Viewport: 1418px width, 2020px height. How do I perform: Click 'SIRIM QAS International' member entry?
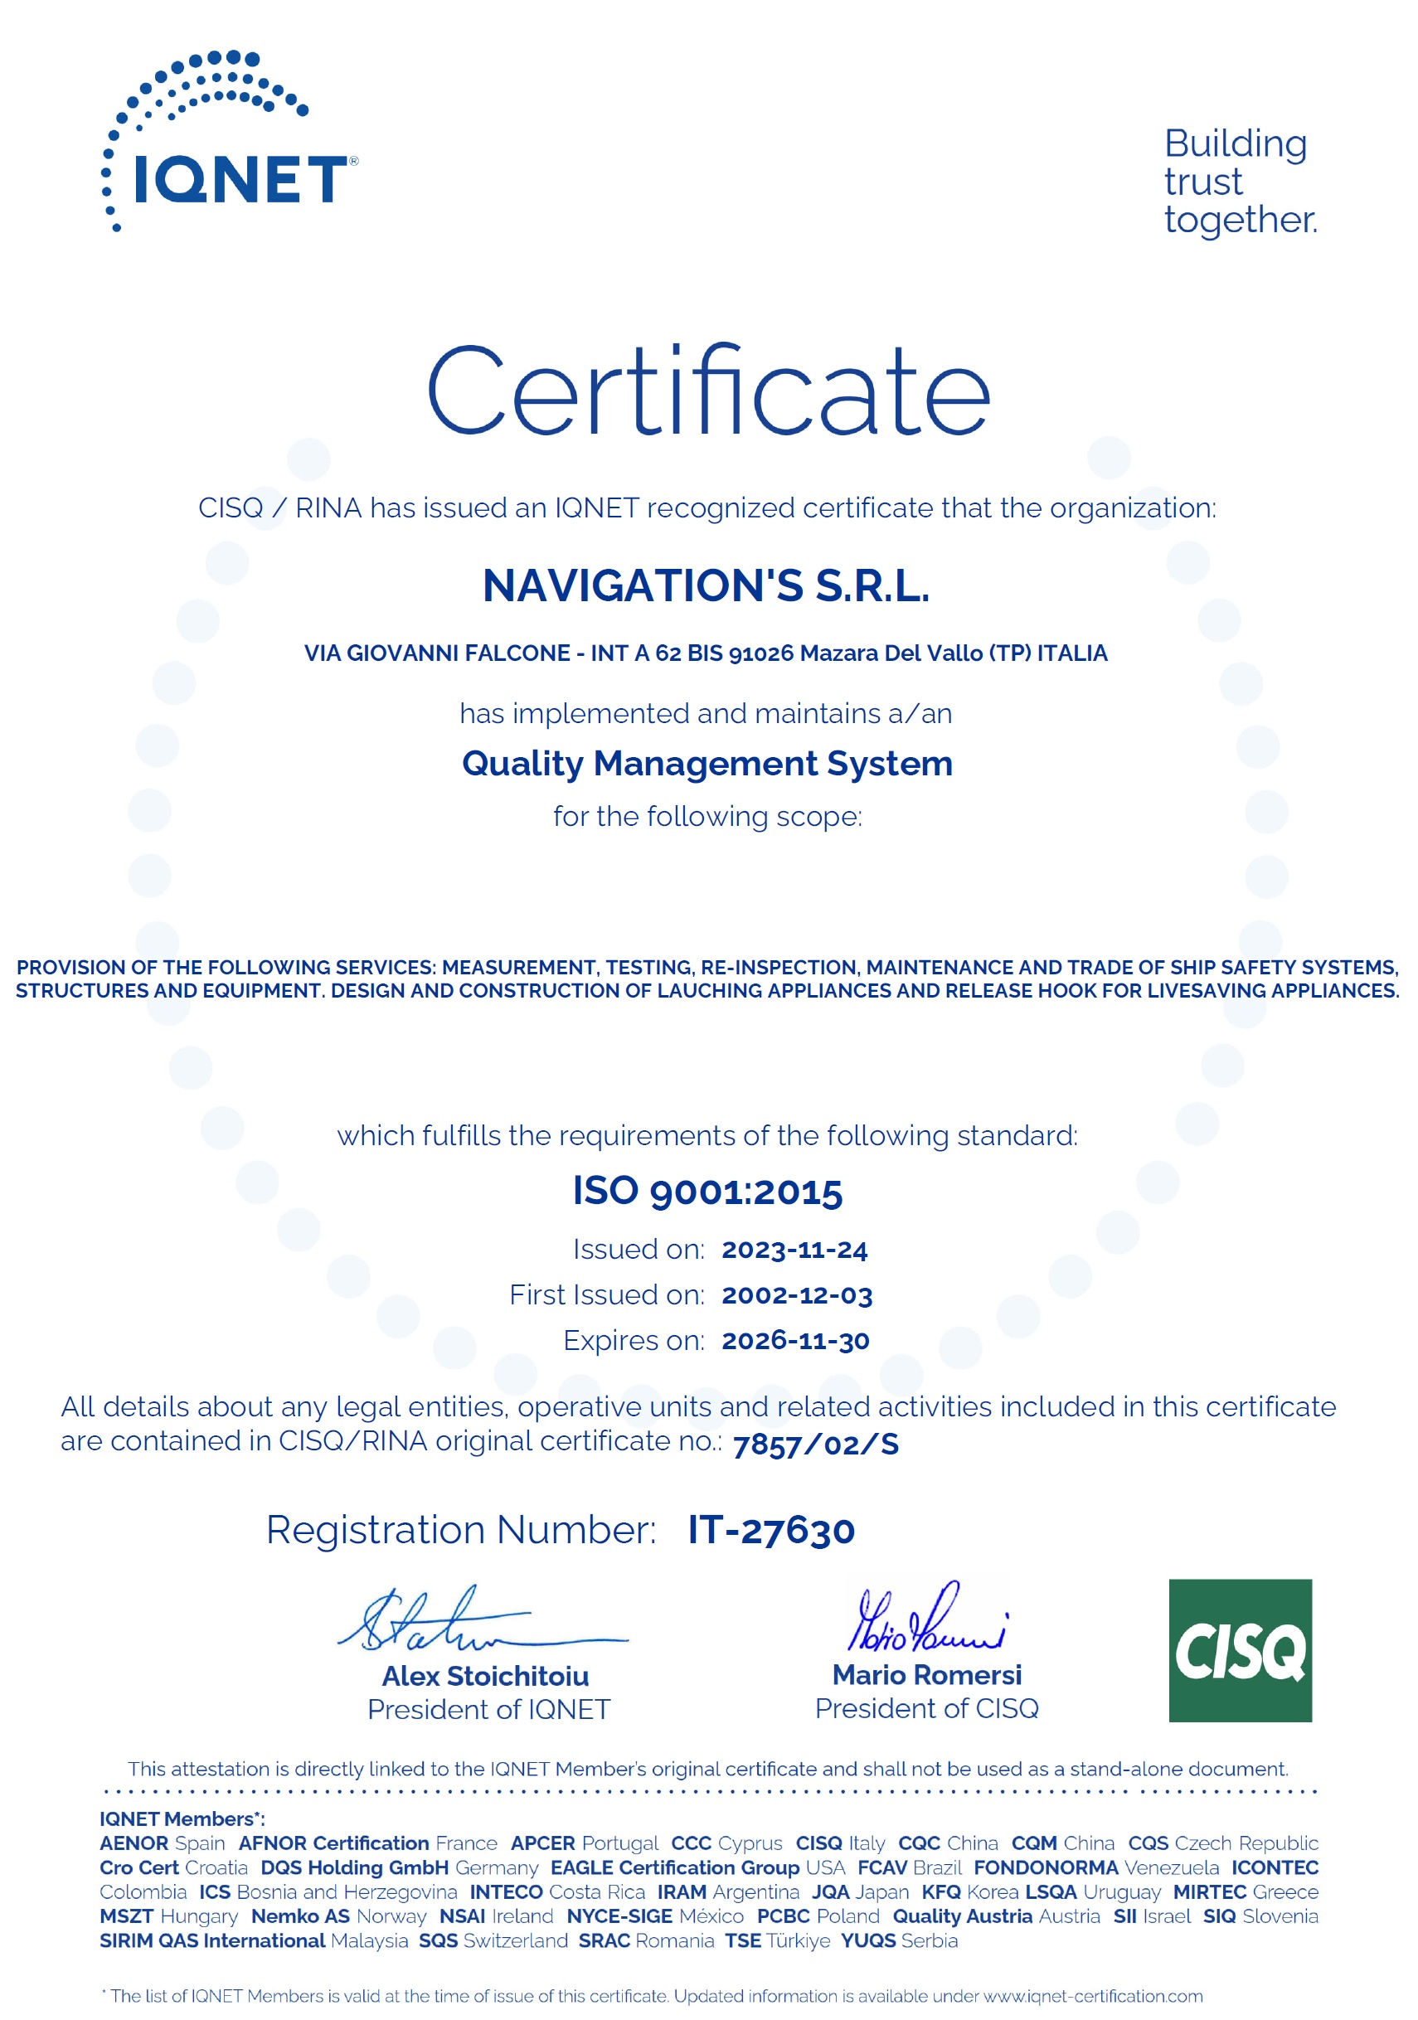tap(212, 1941)
